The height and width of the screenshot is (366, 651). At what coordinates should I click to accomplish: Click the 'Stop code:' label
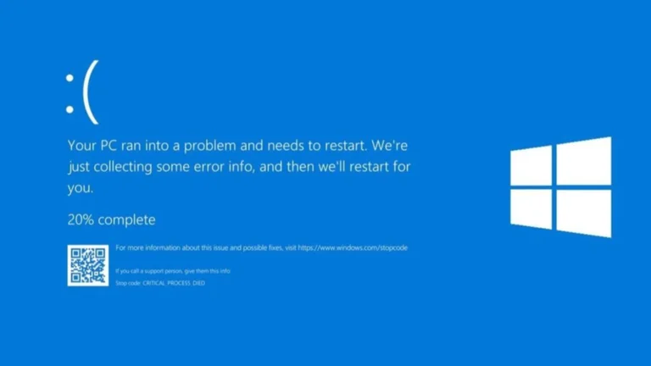(x=128, y=283)
